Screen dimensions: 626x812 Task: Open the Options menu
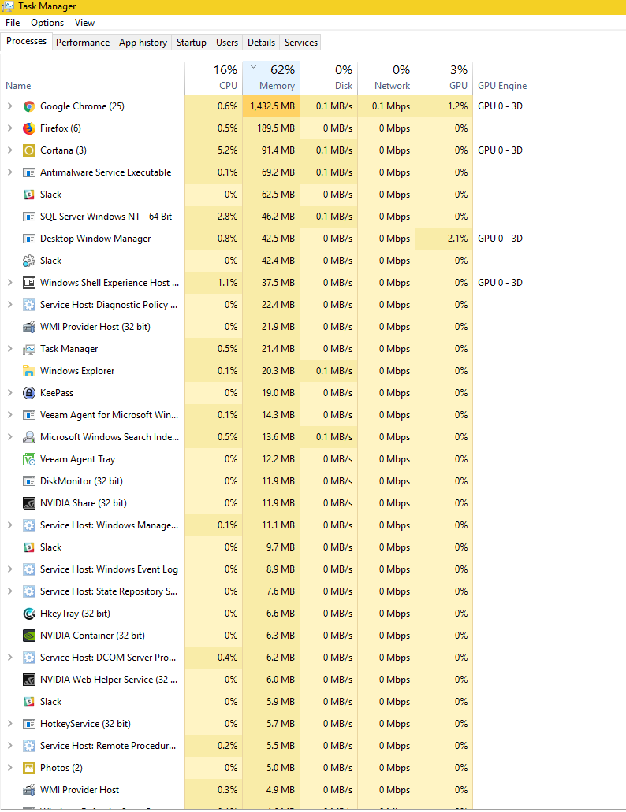[47, 23]
